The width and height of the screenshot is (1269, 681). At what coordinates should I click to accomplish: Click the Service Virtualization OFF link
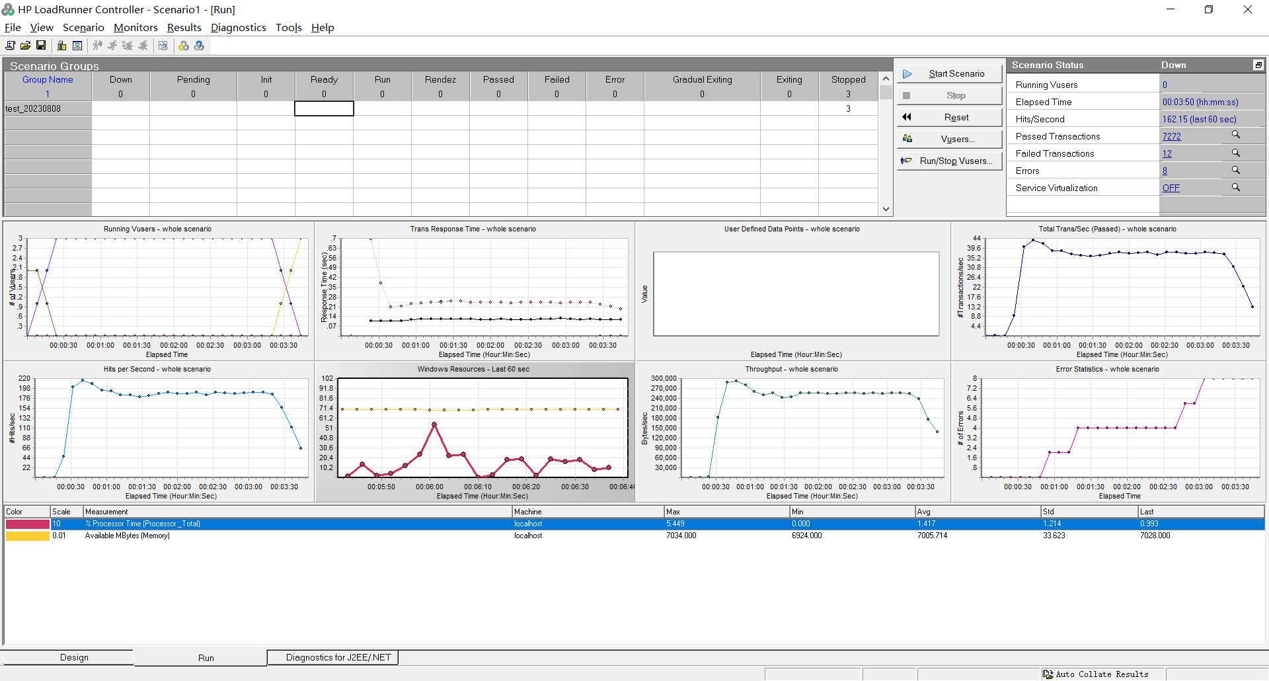click(1171, 188)
